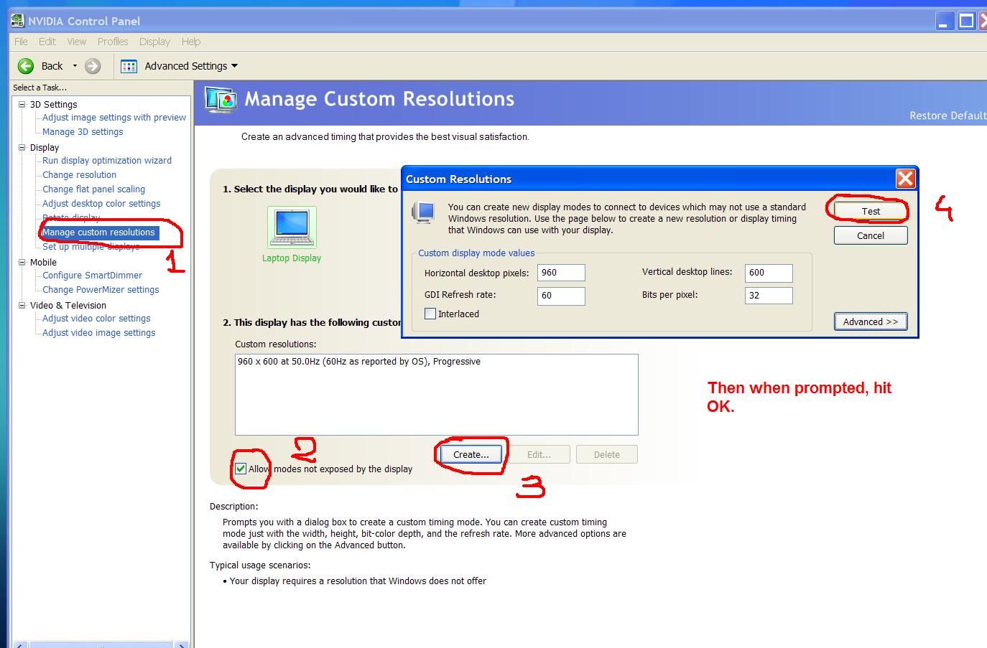The width and height of the screenshot is (987, 648).
Task: Open the View menu
Action: pos(77,42)
